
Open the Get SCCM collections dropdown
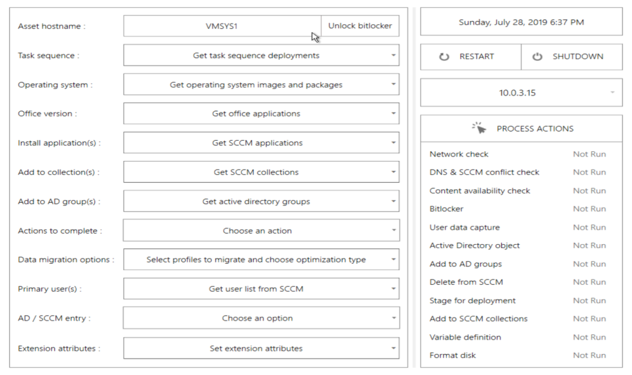tap(261, 172)
